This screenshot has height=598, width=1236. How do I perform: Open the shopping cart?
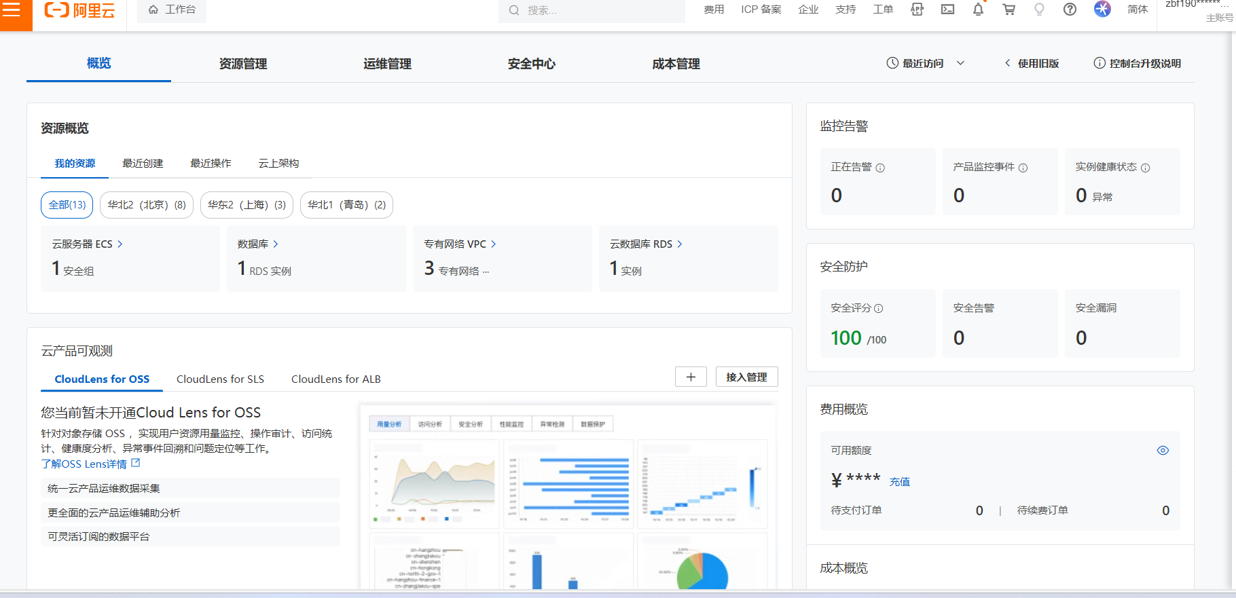1008,10
